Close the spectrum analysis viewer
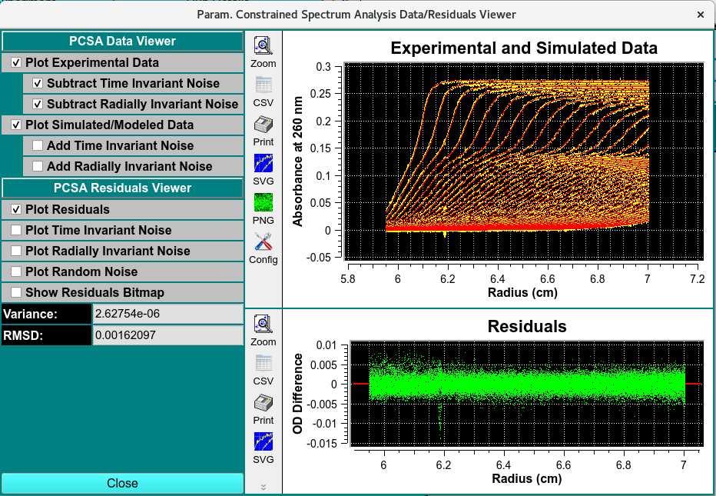This screenshot has height=496, width=716. tap(122, 483)
